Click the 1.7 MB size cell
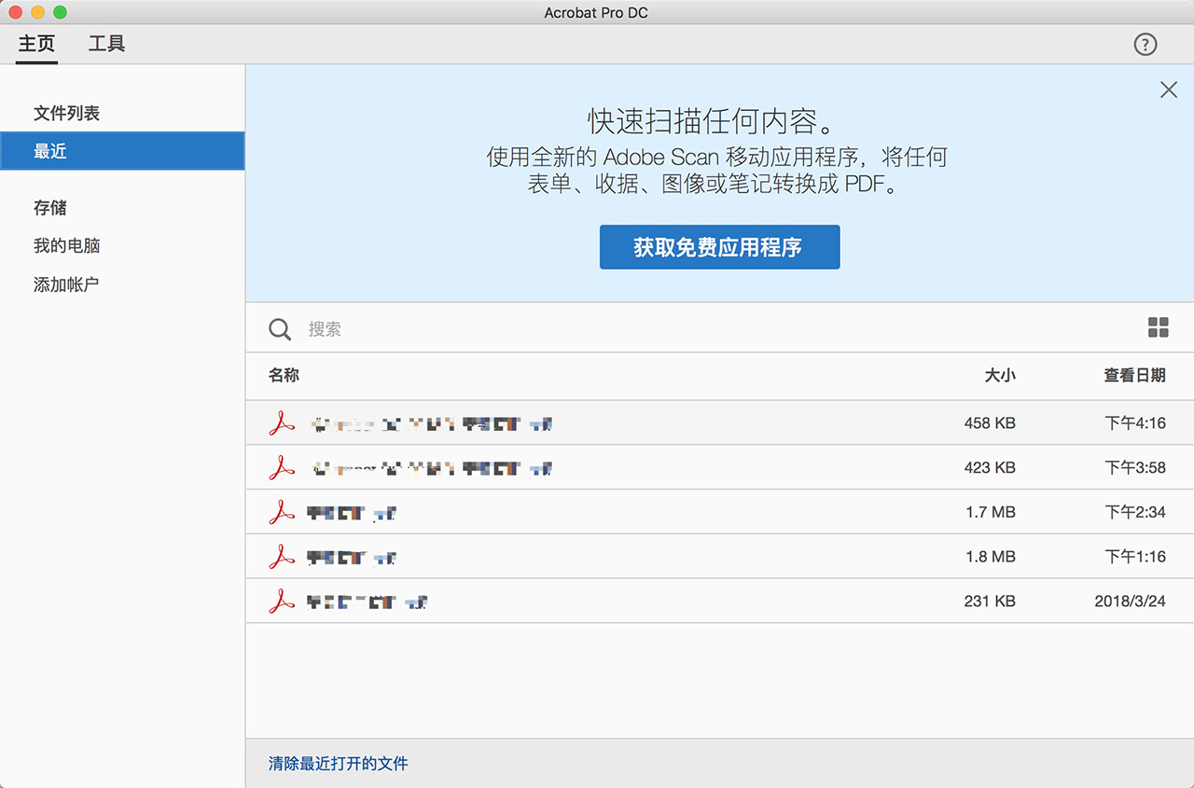This screenshot has width=1194, height=788. [x=991, y=512]
